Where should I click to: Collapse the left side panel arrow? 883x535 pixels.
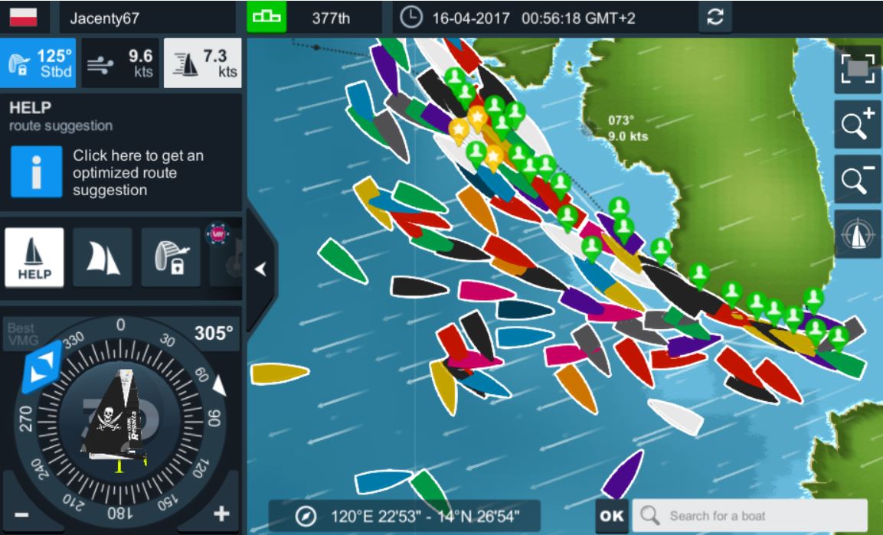260,269
